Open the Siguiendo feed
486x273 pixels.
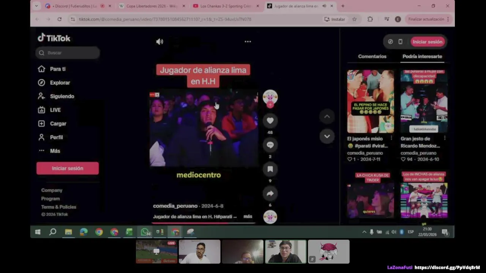pos(56,96)
